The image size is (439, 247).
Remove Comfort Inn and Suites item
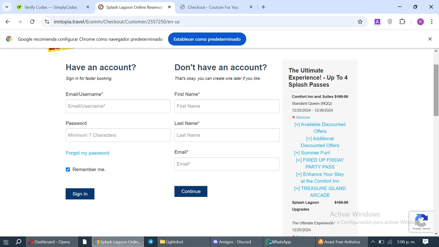(301, 117)
